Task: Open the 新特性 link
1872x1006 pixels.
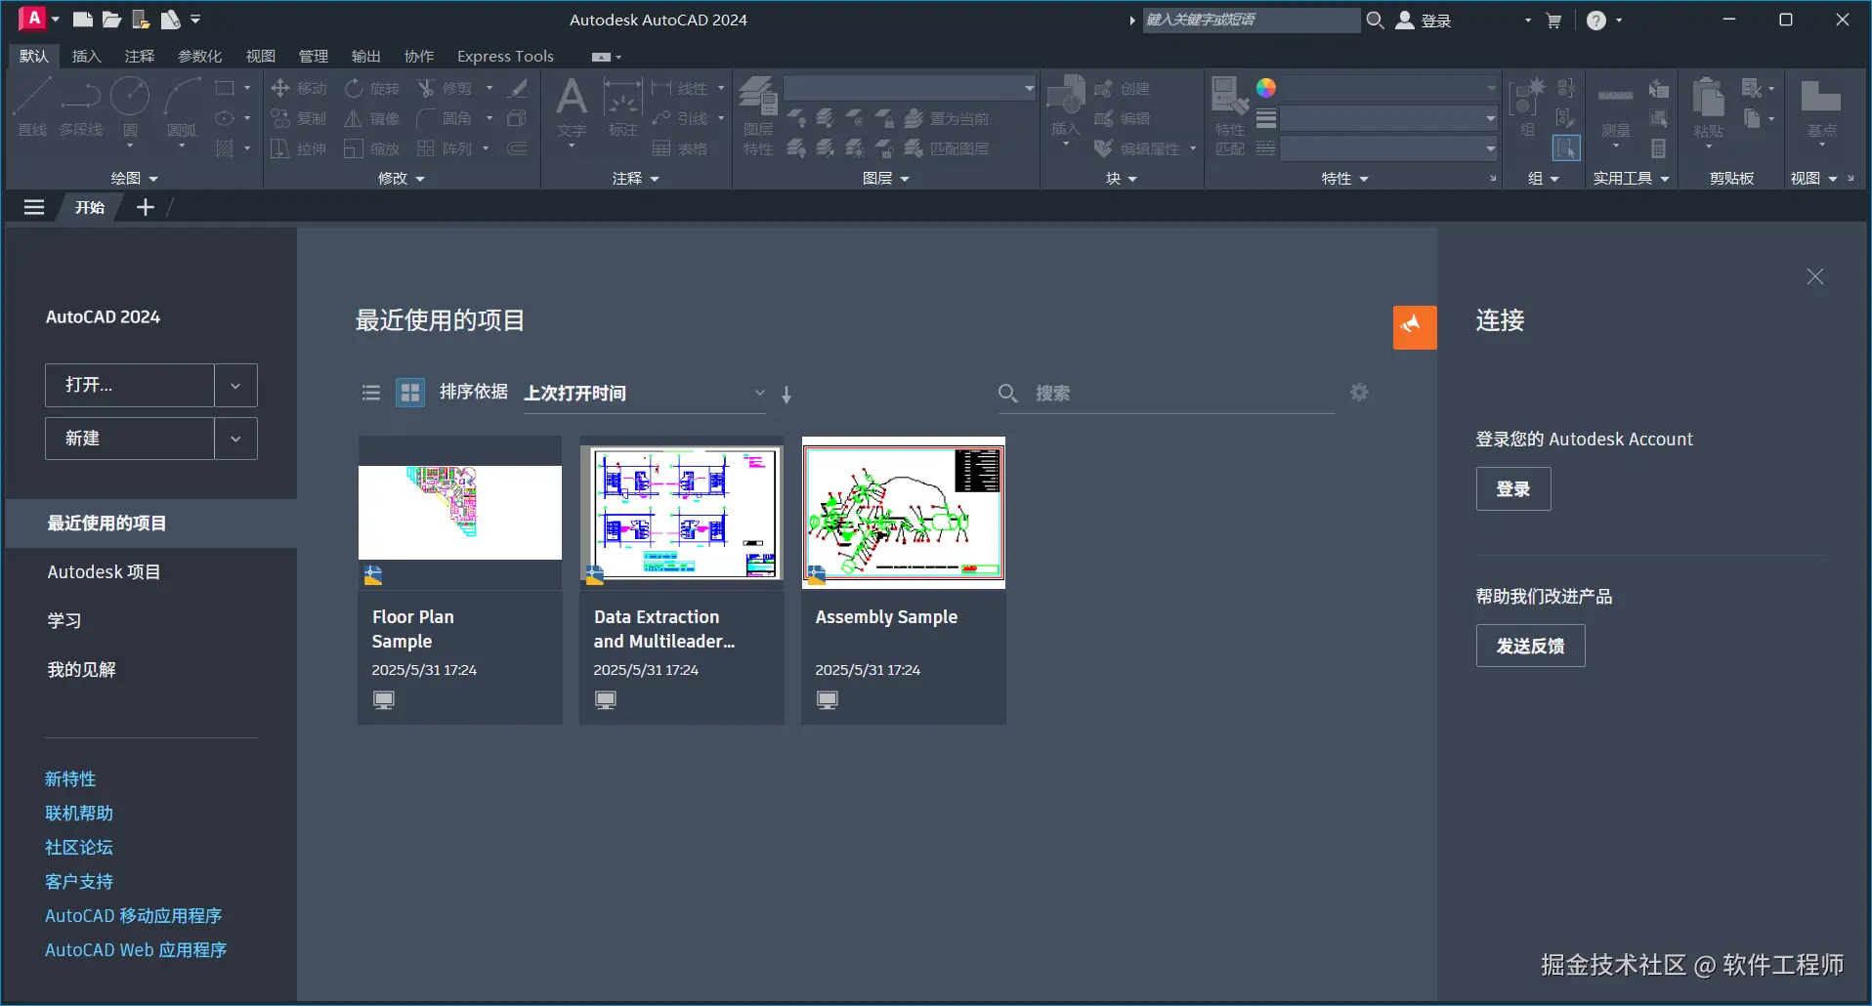Action: tap(70, 779)
